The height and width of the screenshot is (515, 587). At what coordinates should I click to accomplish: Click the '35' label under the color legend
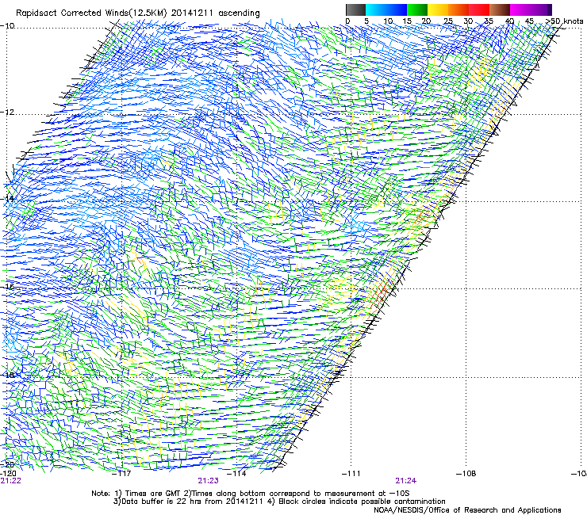(x=489, y=21)
